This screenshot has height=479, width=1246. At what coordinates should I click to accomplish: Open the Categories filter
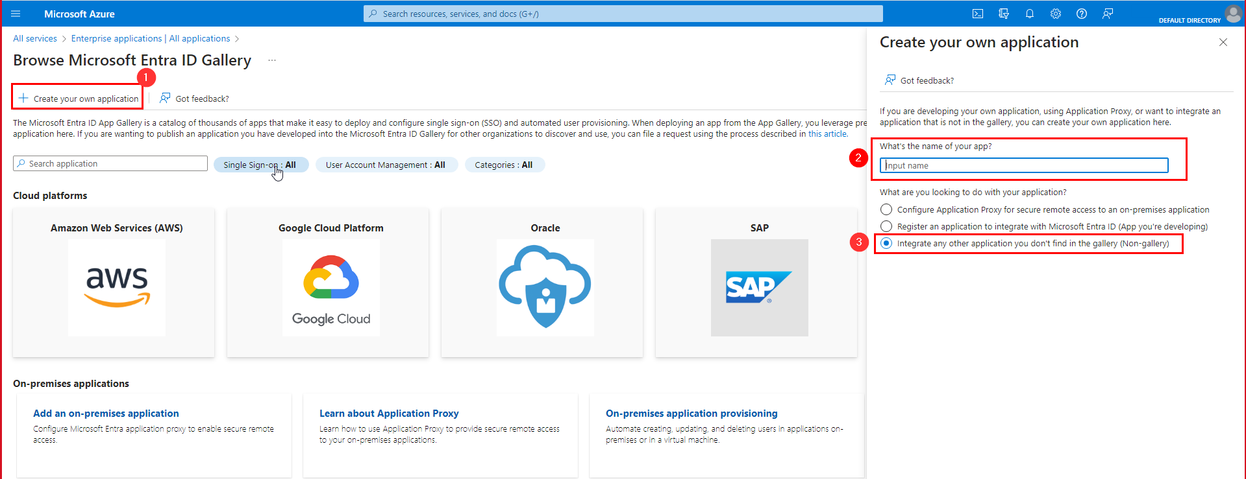[x=505, y=165]
